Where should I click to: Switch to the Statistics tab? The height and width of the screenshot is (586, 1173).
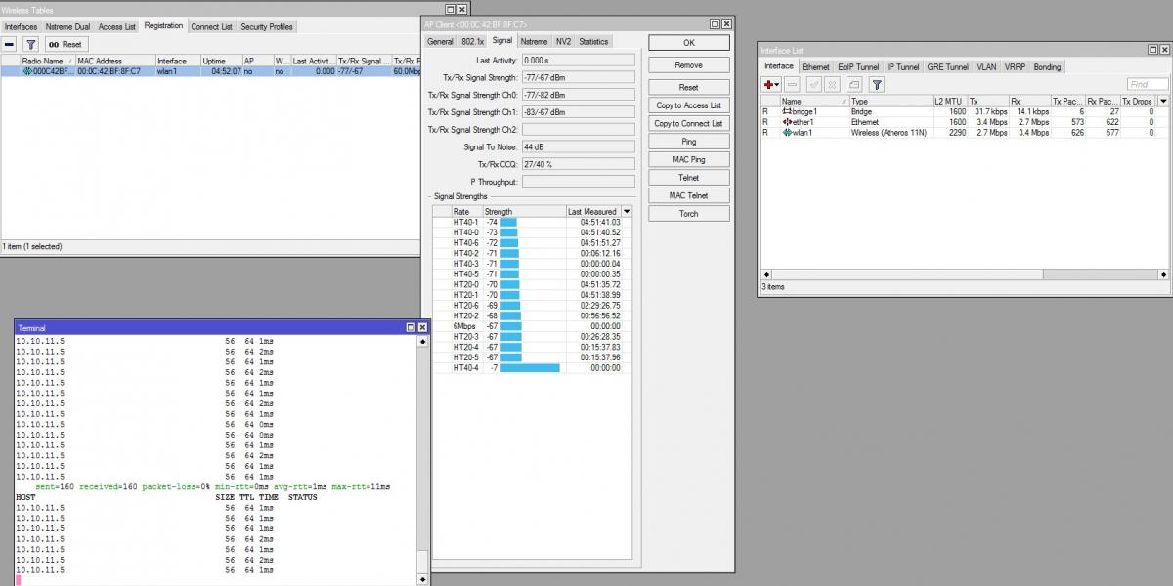pyautogui.click(x=593, y=41)
